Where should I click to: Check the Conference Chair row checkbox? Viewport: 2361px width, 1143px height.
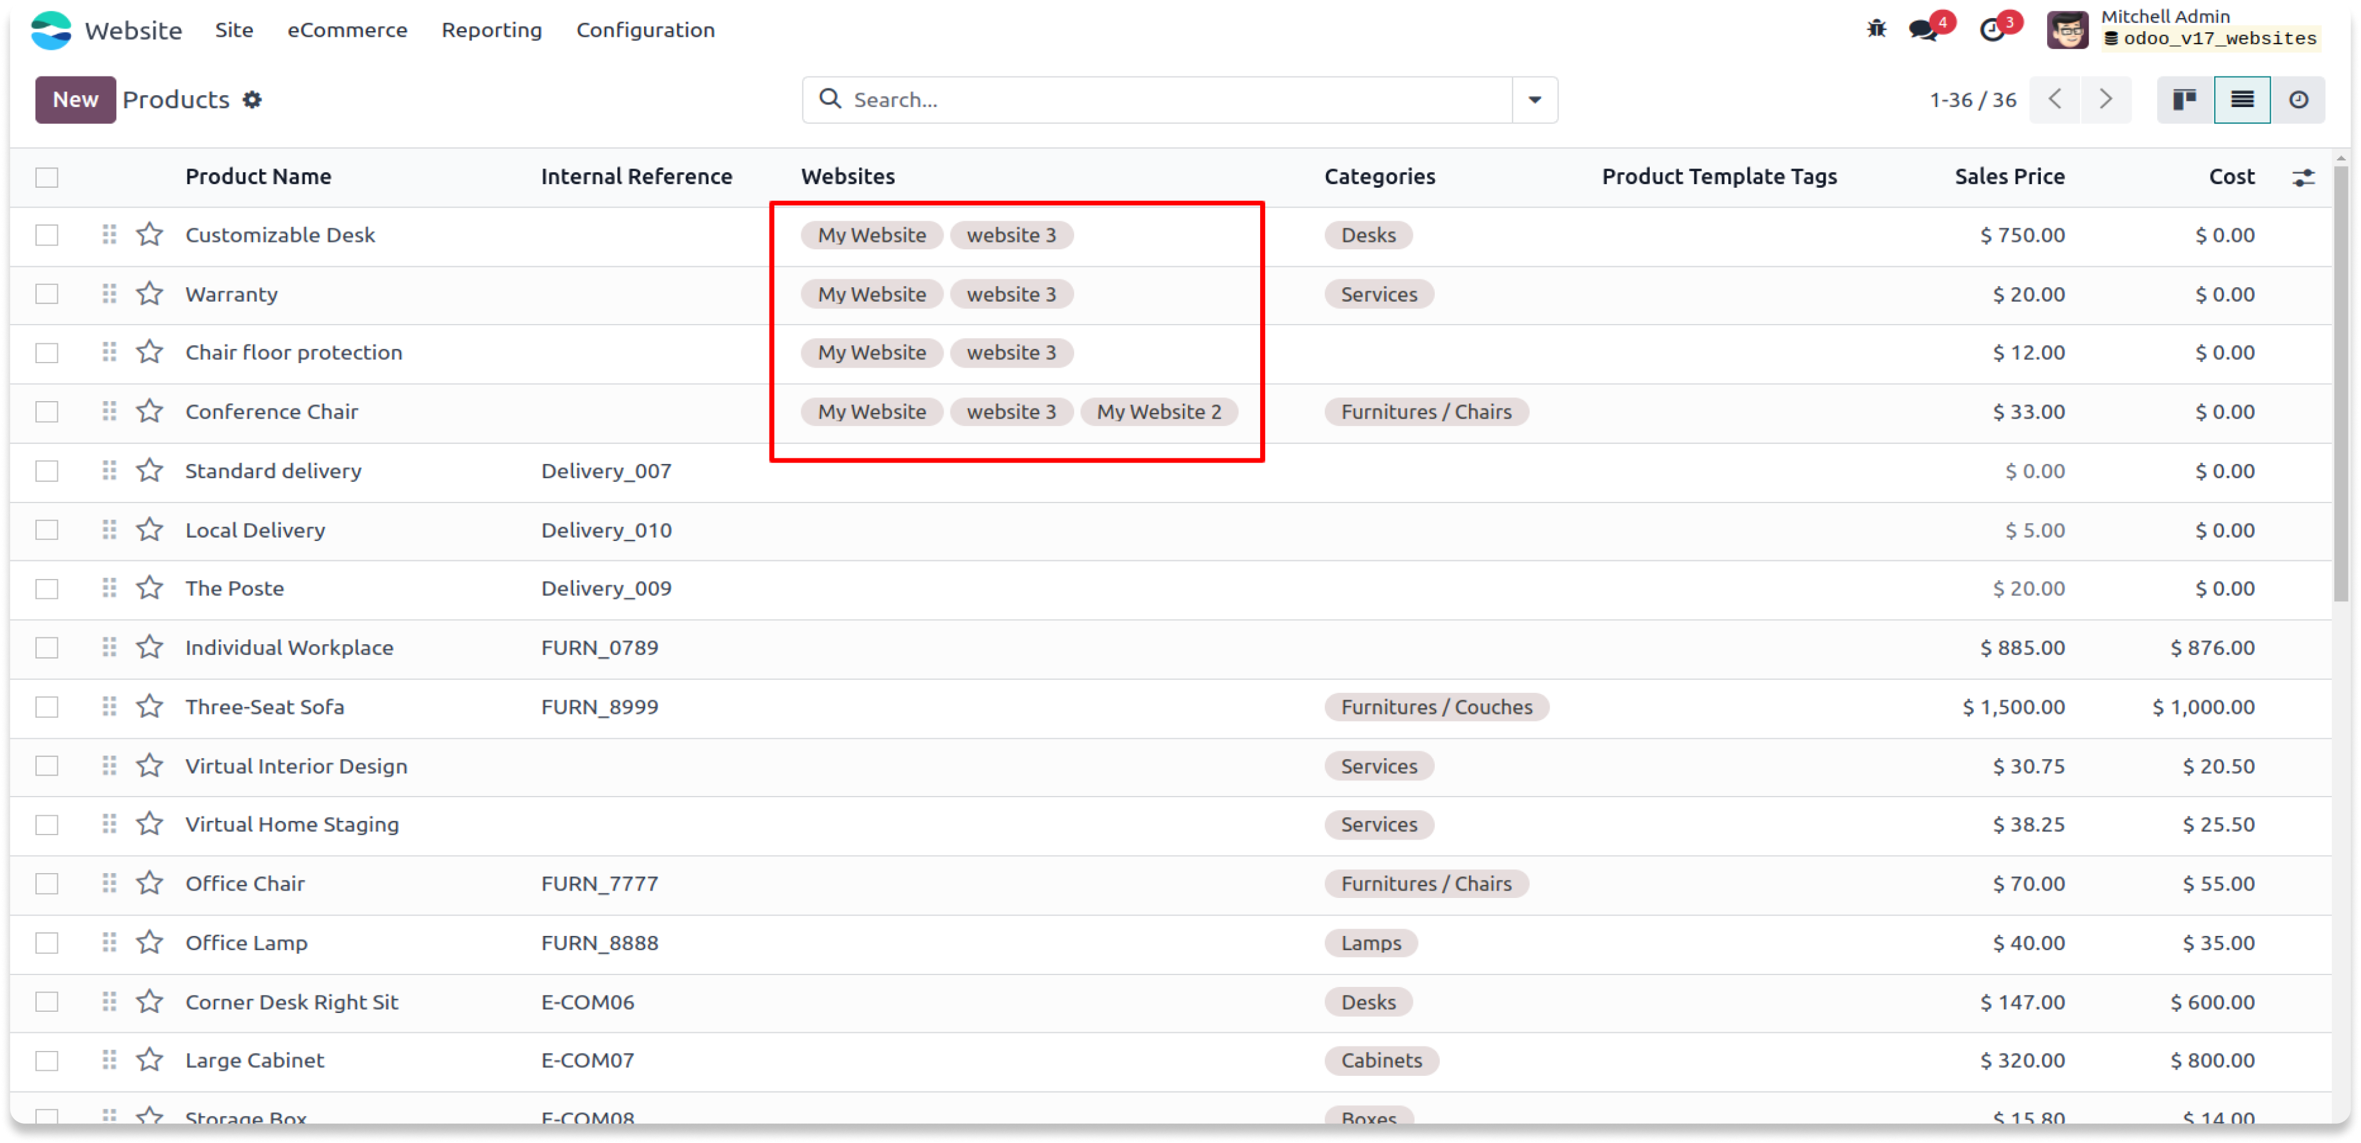coord(47,412)
